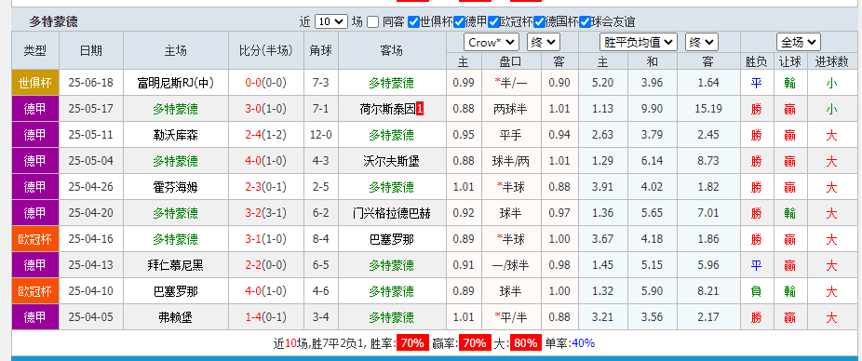862x361 pixels.
Task: Click the 3-0(1-0) score on 25-05-17
Action: pos(265,109)
